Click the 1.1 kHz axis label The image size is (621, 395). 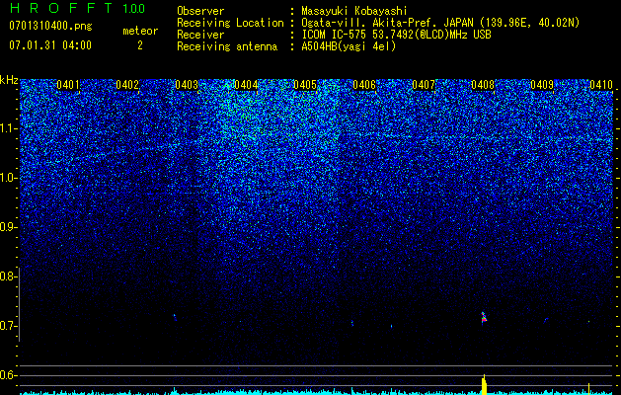click(9, 128)
